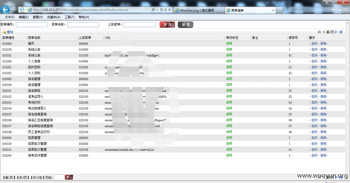Screen dimensions: 350x183
Task: Open favorites star icon
Action: [x=339, y=10]
